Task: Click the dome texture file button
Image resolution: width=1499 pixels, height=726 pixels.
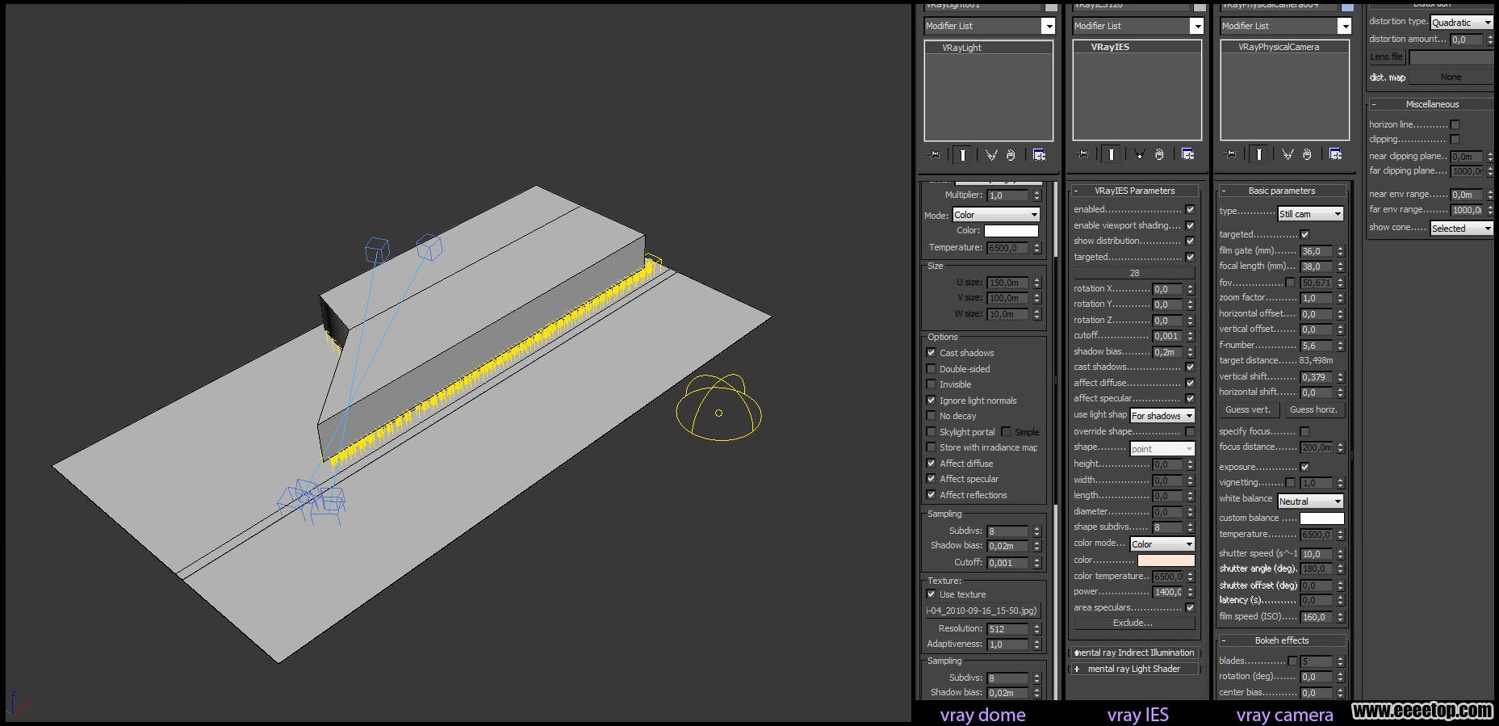Action: [x=982, y=611]
